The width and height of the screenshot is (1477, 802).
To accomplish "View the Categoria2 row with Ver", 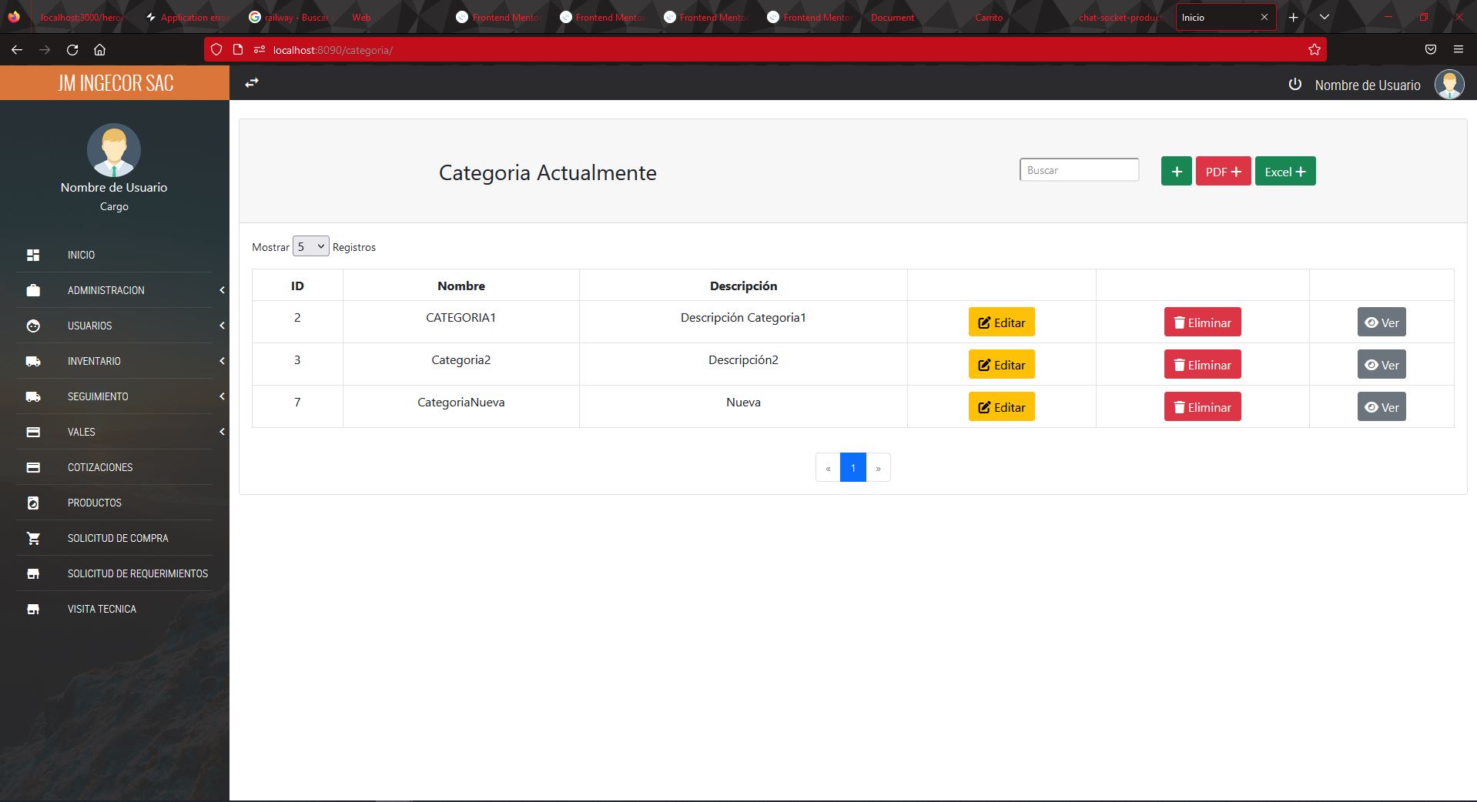I will click(1382, 365).
